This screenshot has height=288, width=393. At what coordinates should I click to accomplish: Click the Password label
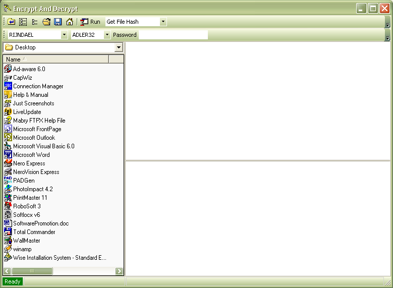point(125,35)
